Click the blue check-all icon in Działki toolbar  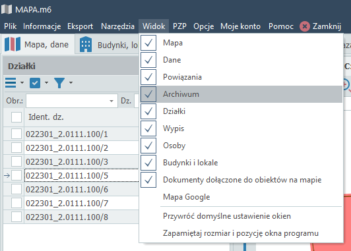[x=35, y=83]
